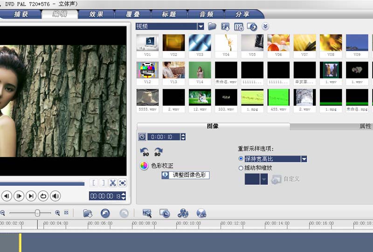Rotate image right 90 degrees
Image resolution: width=373 pixels, height=252 pixels.
(158, 152)
